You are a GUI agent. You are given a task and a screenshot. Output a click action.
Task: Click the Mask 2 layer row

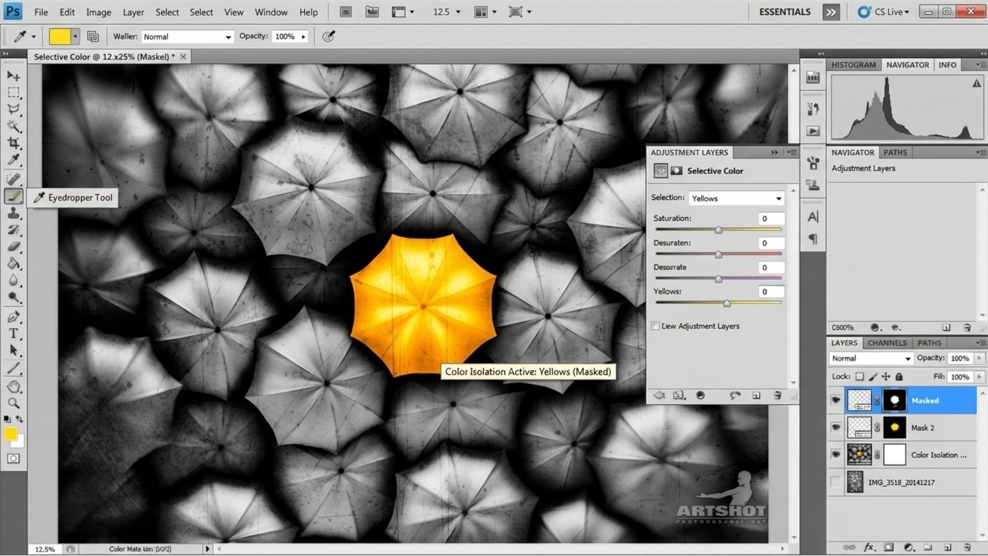pos(902,427)
